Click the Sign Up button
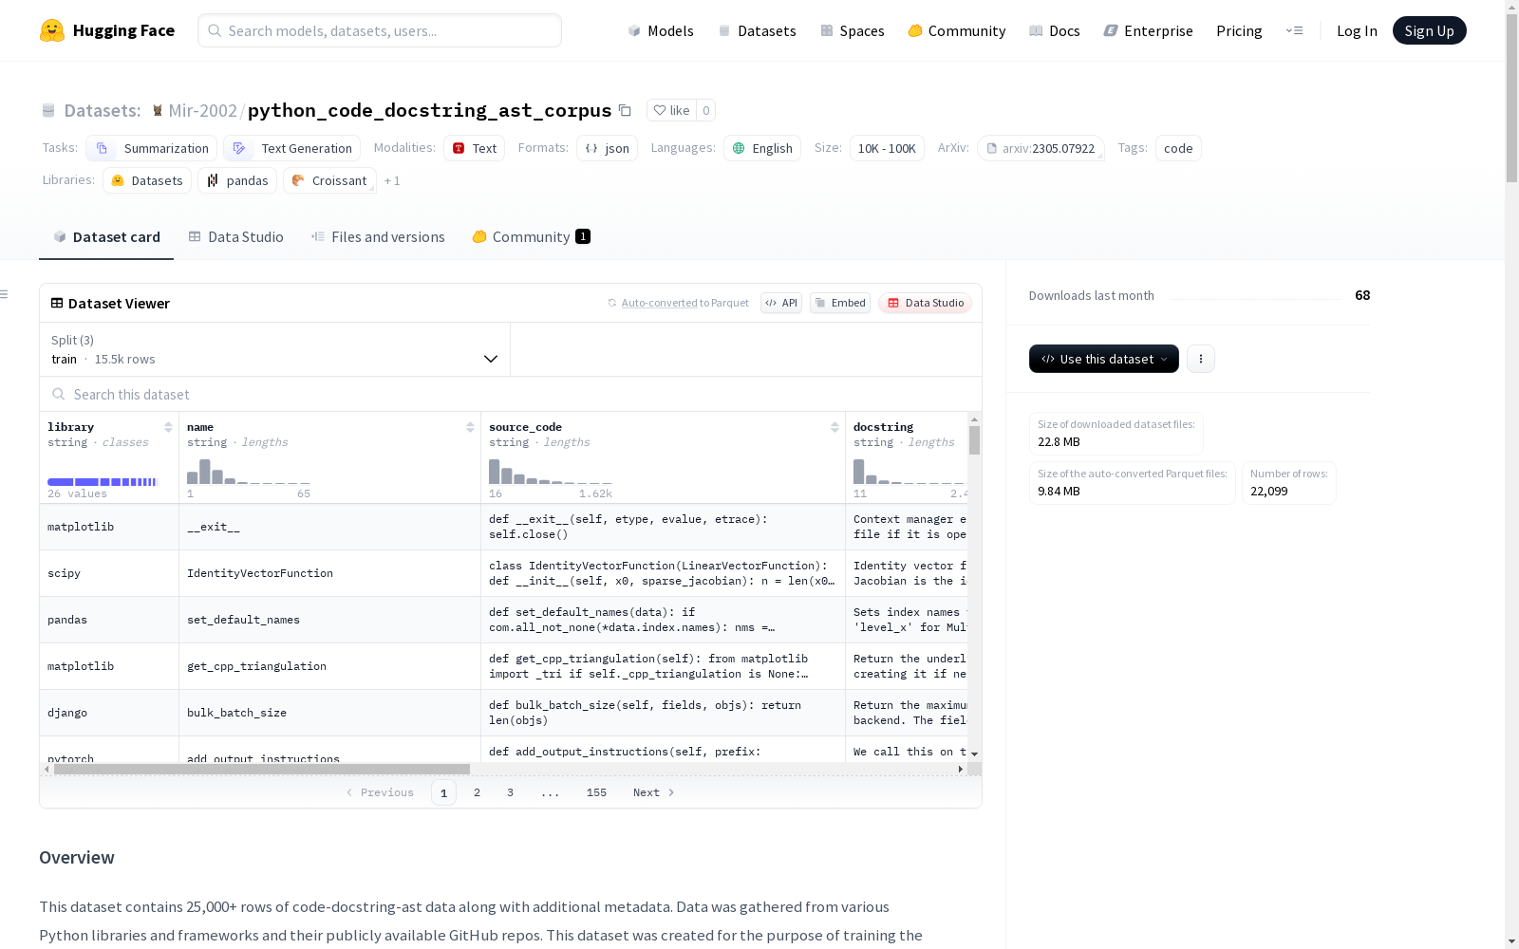This screenshot has width=1519, height=949. coord(1429,30)
